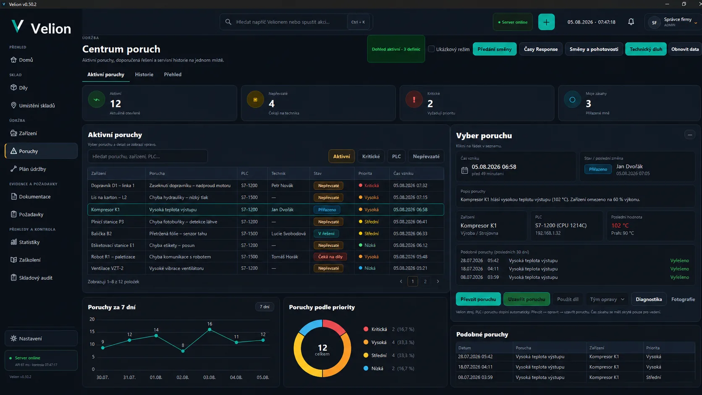Open the Dokumentace document icon
Viewport: 702px width, 395px height.
[13, 196]
